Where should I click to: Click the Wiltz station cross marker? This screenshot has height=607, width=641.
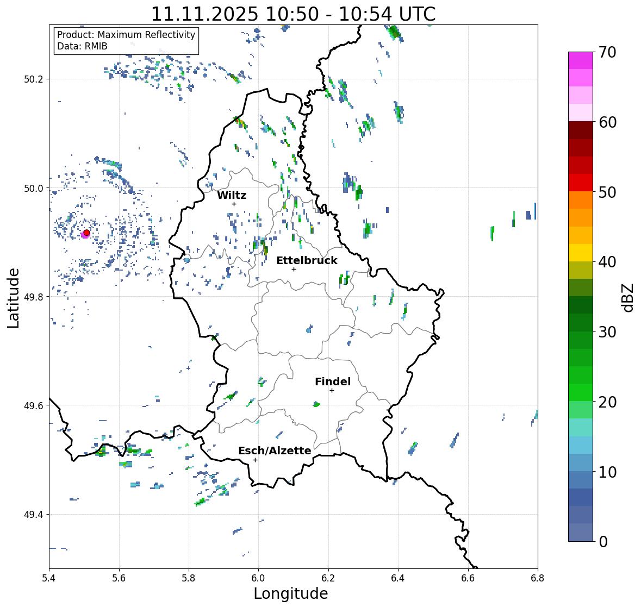tap(234, 204)
